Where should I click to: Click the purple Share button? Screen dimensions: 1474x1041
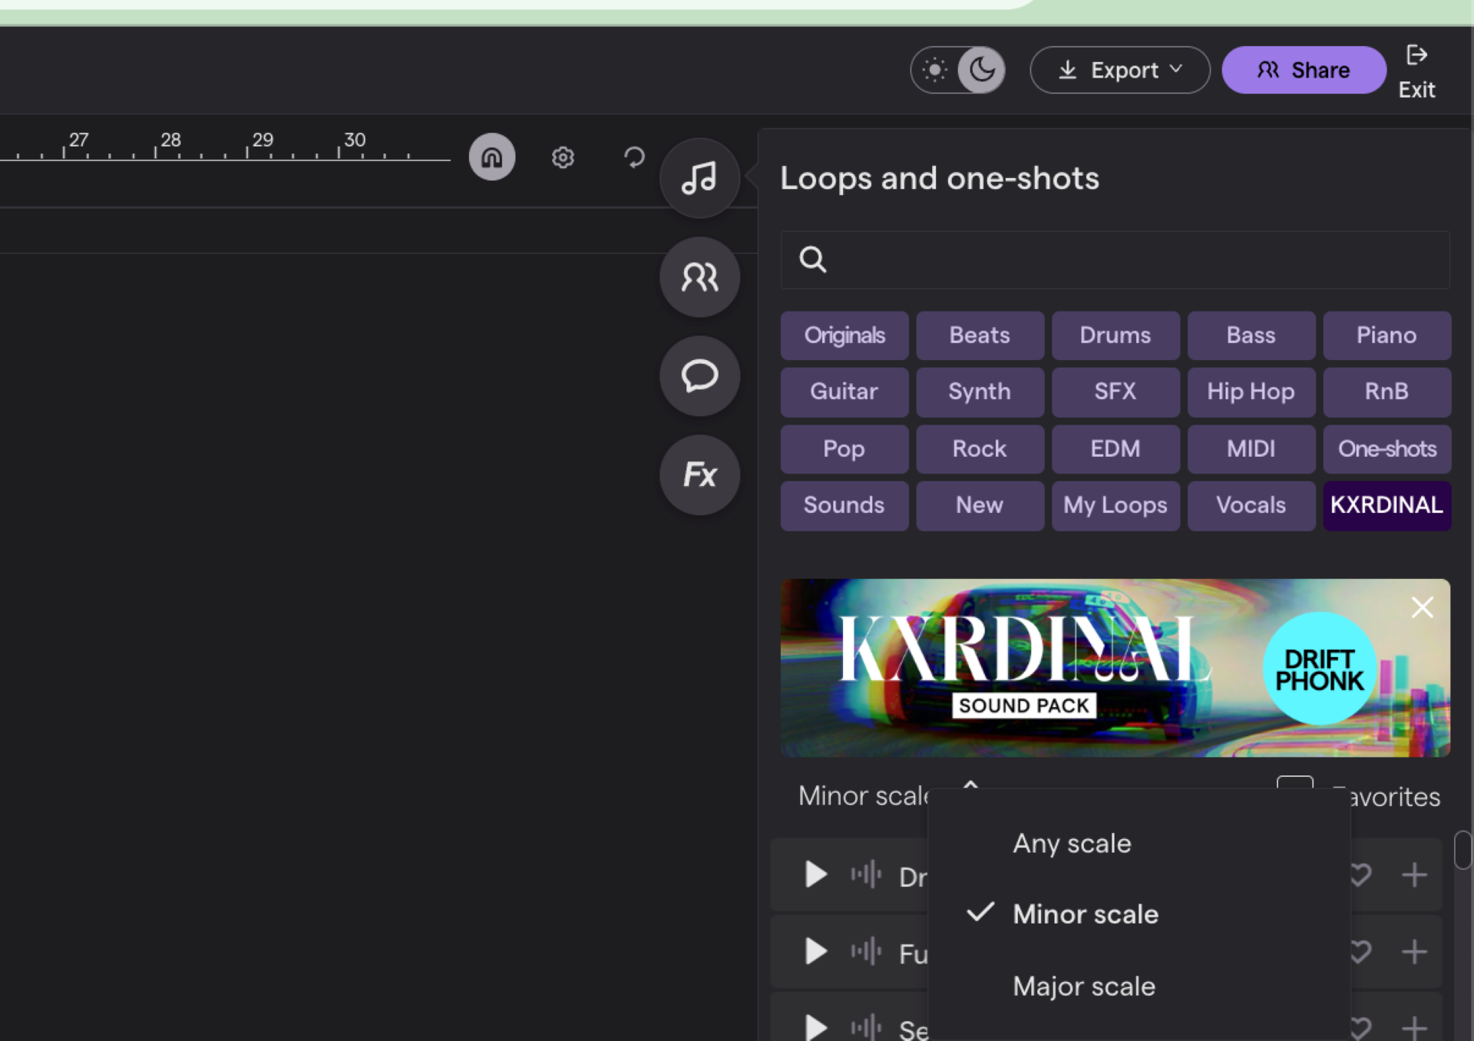point(1304,71)
